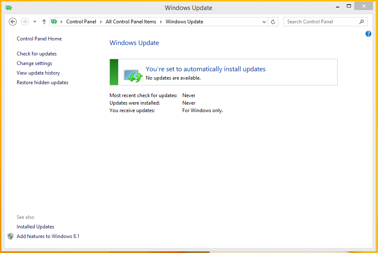Open help with the blue question mark
The image size is (378, 253).
tap(368, 34)
